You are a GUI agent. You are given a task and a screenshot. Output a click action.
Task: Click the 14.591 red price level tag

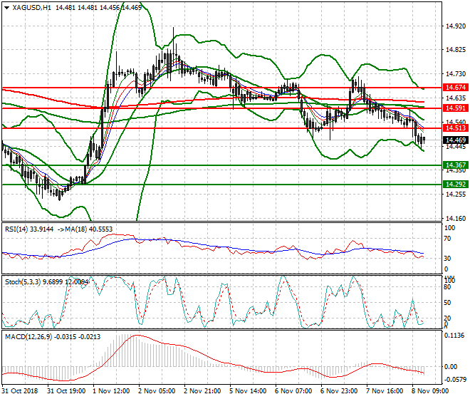point(454,108)
